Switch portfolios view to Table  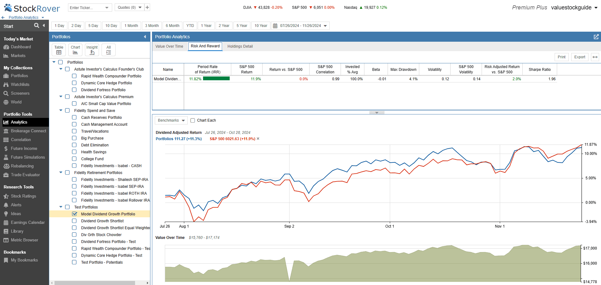click(x=59, y=50)
